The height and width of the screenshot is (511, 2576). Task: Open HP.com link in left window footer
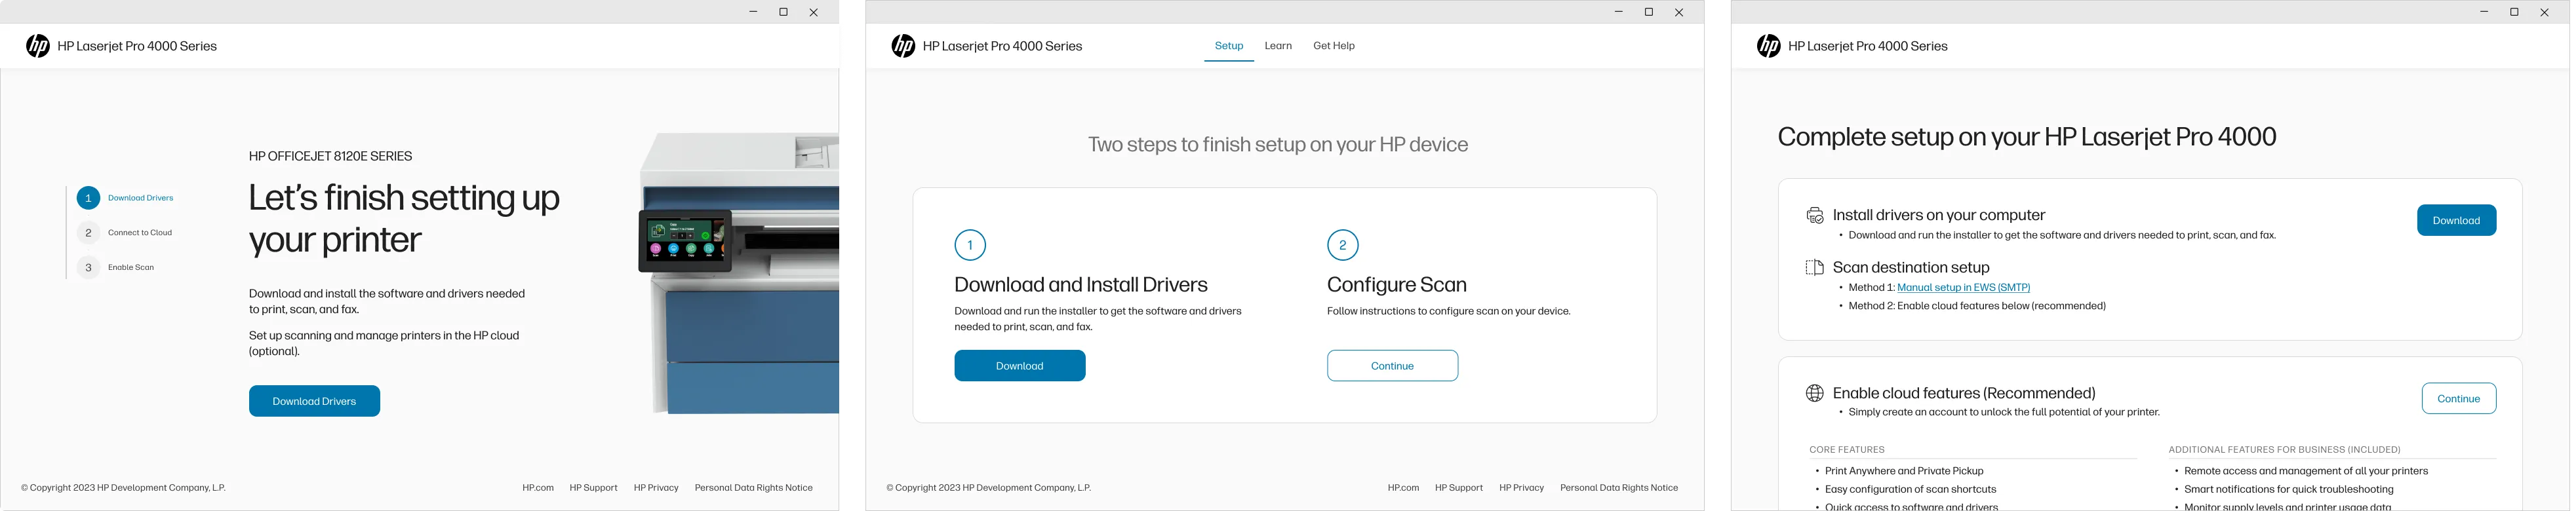point(538,488)
